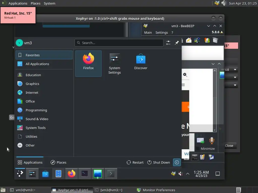Screen dimensions: 258x193
Task: Expand the BeeBEEP panel with the up chevron
Action: click(219, 64)
